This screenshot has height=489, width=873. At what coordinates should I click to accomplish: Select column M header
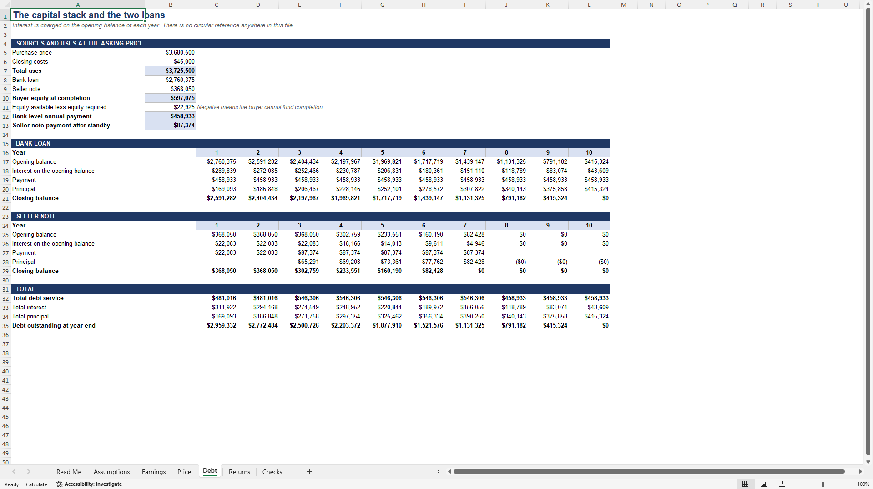[624, 5]
